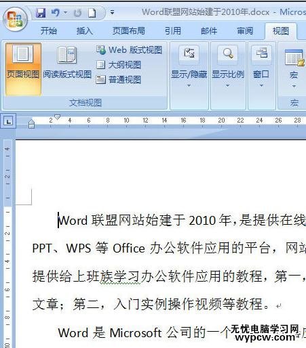Click the Redo icon in the Quick Access Toolbar

tap(78, 13)
